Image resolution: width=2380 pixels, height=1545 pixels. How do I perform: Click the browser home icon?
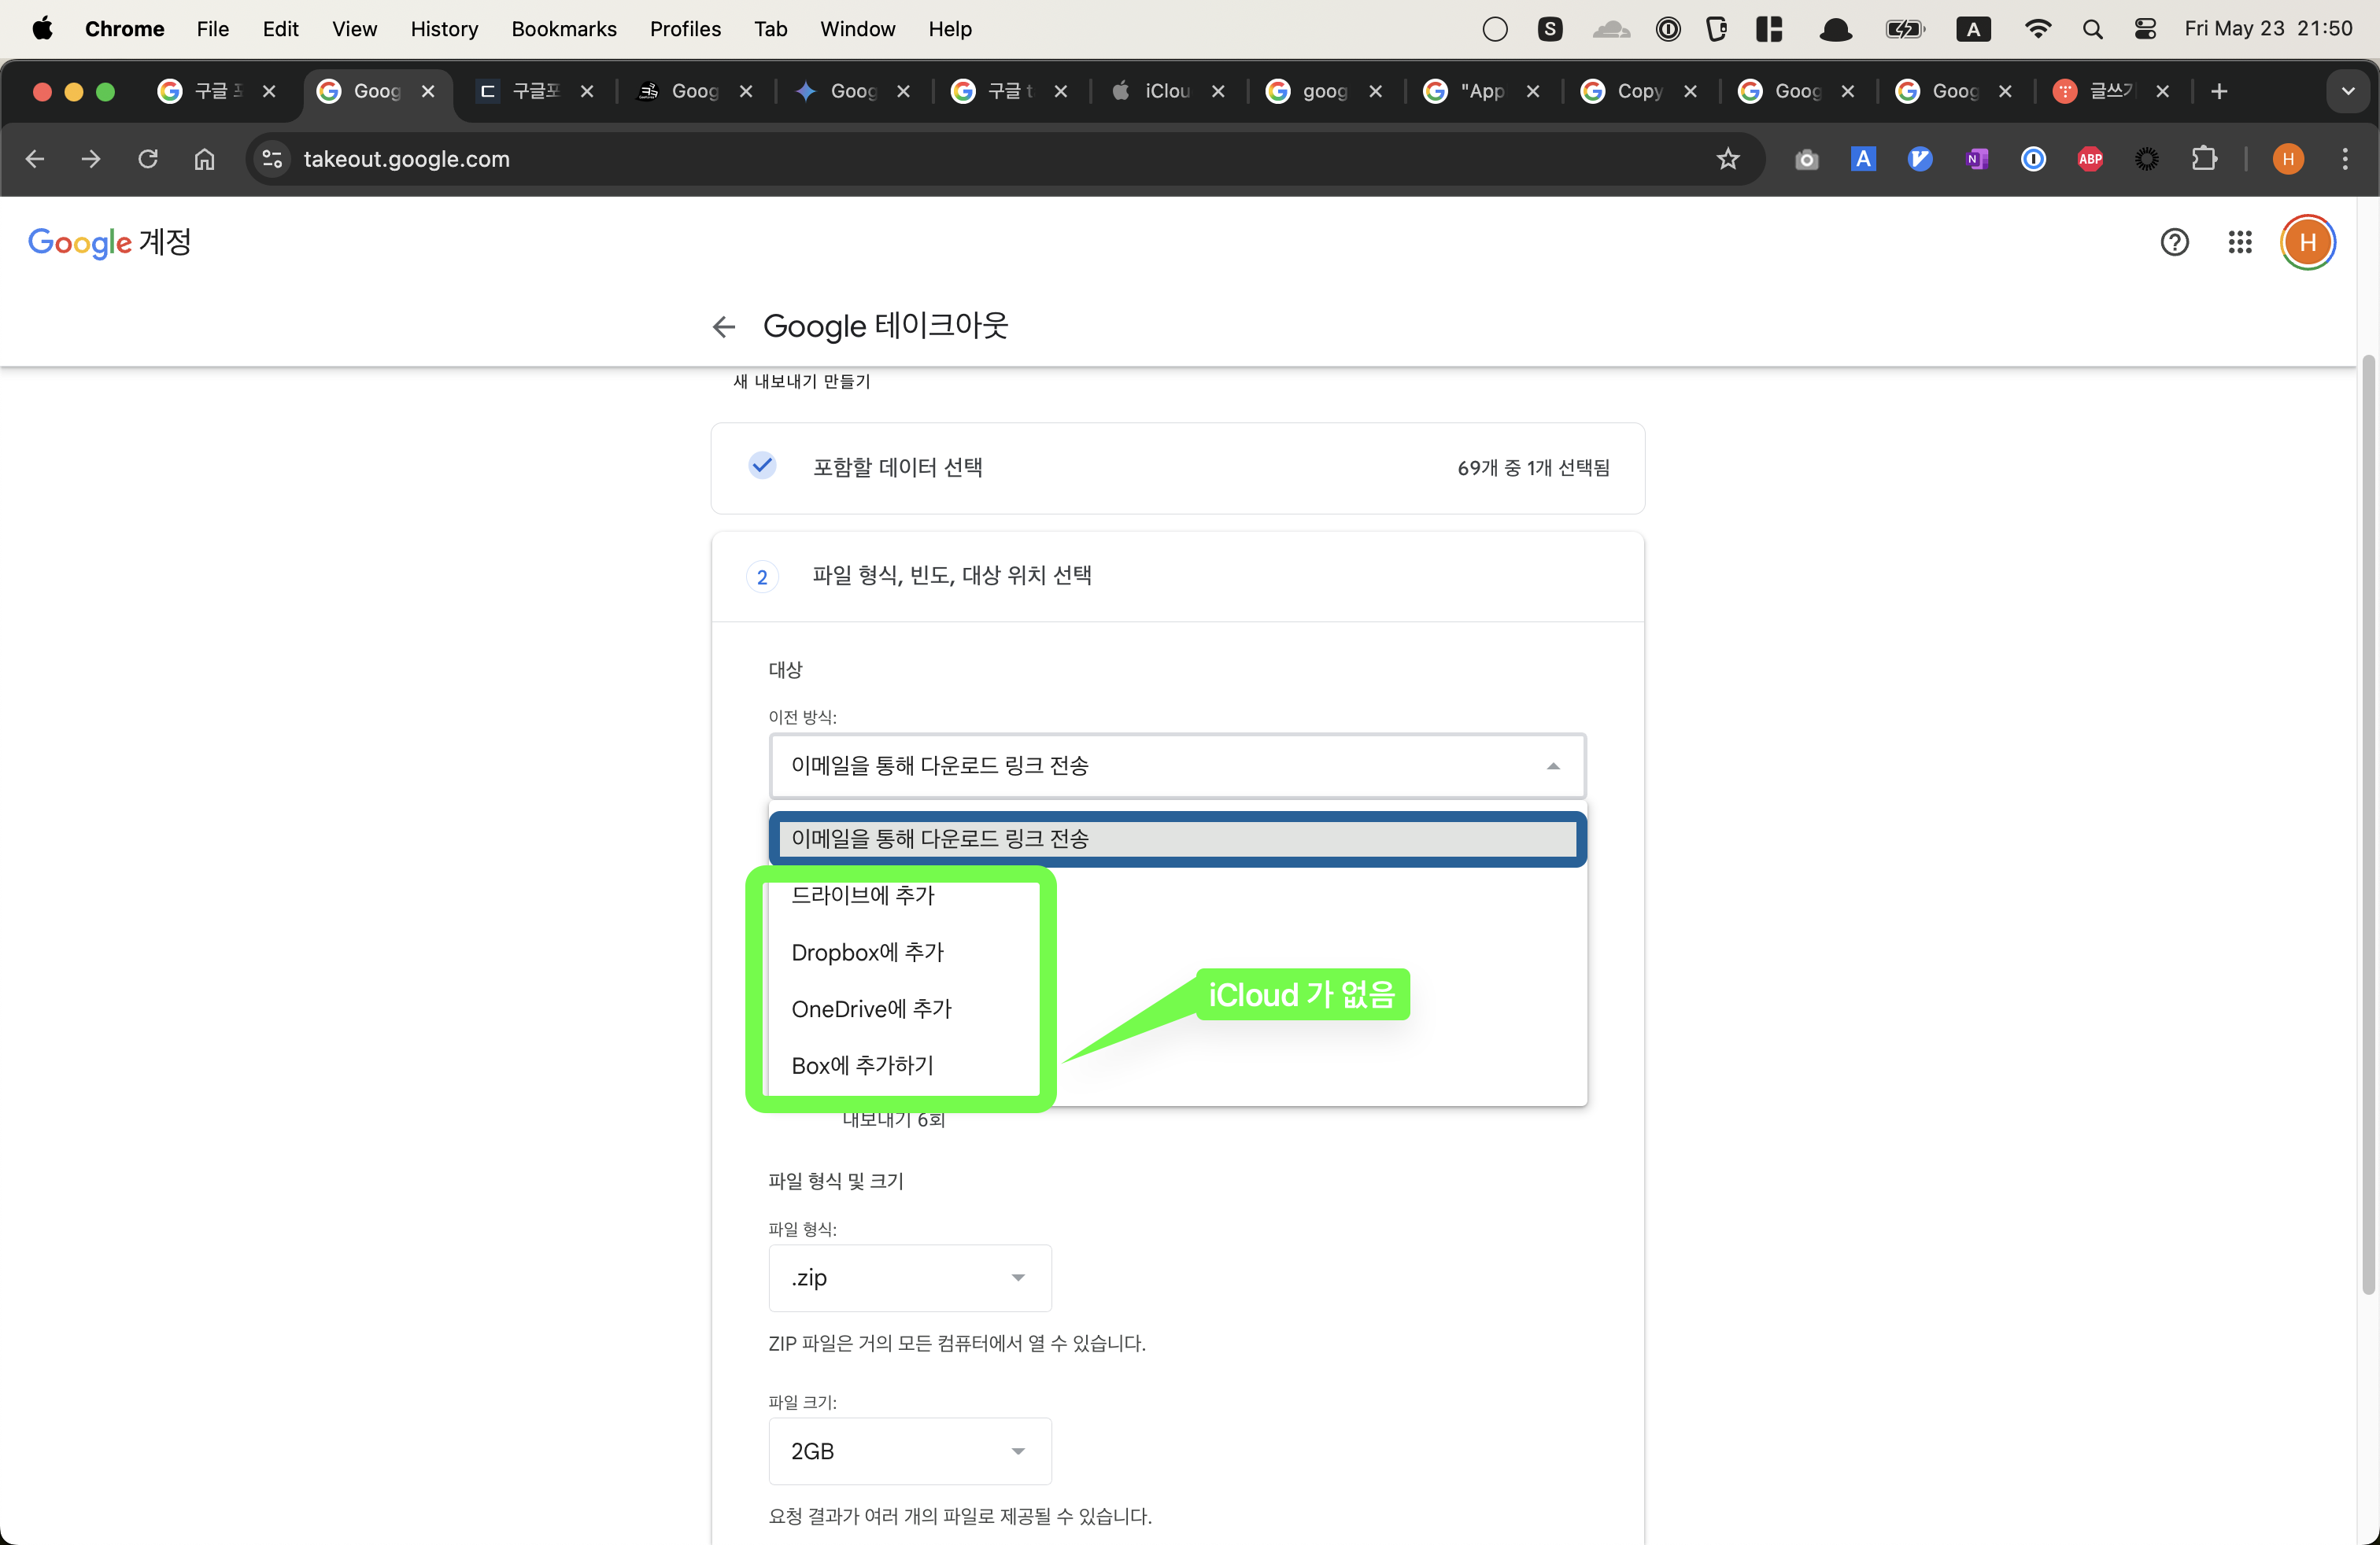click(x=204, y=159)
